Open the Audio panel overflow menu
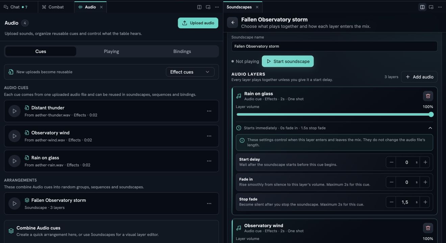Image resolution: width=446 pixels, height=243 pixels. (x=217, y=7)
